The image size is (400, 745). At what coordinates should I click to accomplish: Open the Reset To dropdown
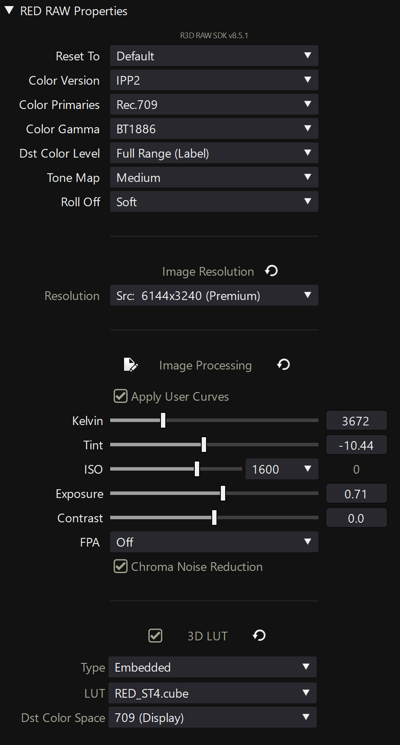[214, 56]
